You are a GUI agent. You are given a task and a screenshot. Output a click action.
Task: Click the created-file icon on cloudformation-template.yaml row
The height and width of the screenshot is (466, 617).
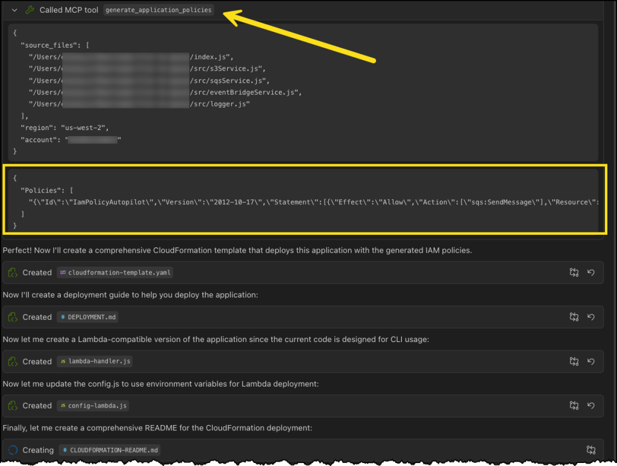click(13, 273)
